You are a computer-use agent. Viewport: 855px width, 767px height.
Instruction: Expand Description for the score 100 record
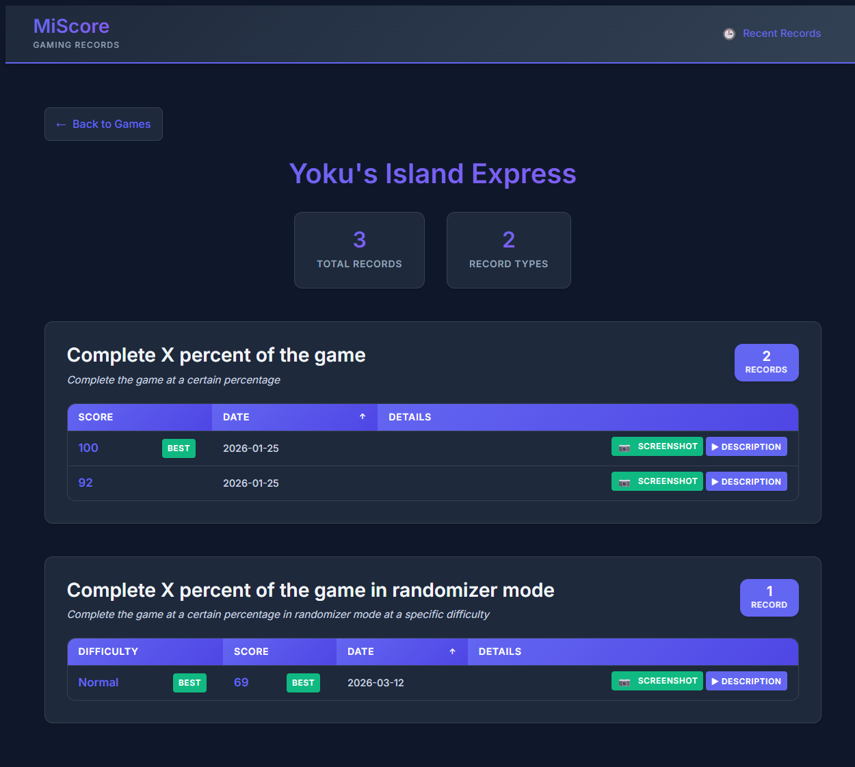(x=746, y=447)
